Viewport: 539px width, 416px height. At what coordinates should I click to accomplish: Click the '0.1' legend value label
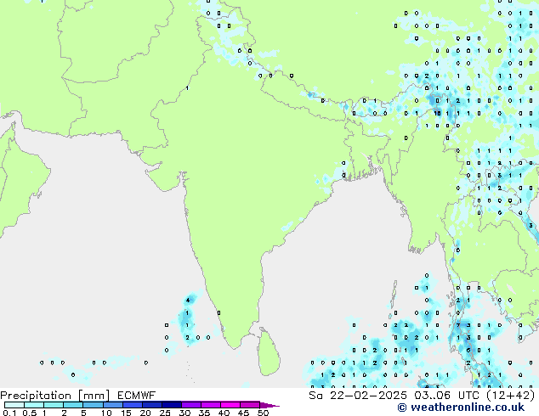click(9, 413)
